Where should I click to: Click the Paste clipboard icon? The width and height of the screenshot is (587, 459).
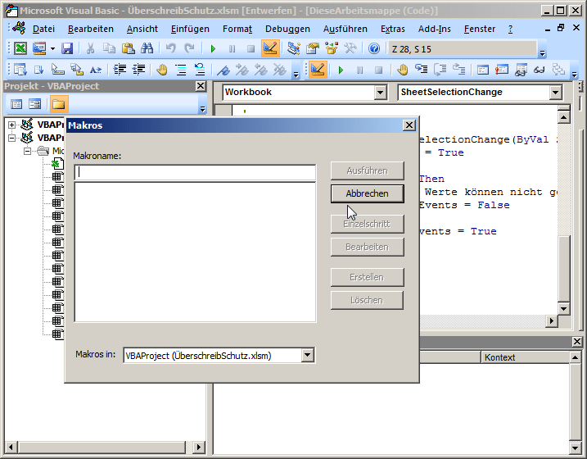[x=128, y=48]
